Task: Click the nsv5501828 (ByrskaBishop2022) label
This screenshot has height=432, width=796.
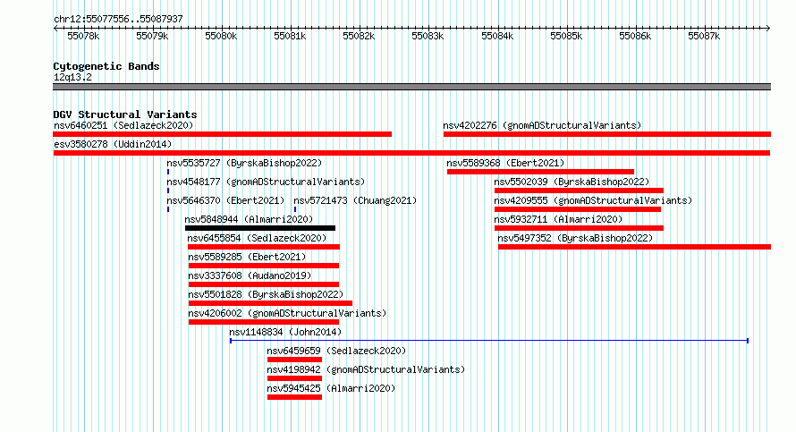Action: (x=266, y=294)
